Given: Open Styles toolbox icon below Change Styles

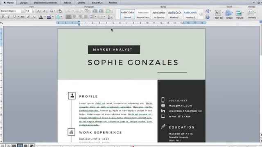Looking at the screenshot, I should 208,17.
